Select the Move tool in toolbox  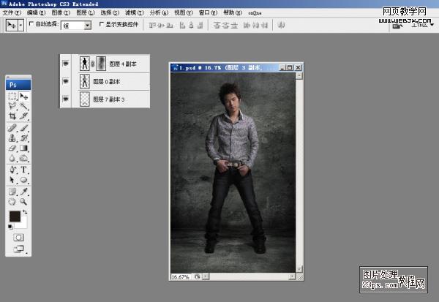click(x=23, y=97)
